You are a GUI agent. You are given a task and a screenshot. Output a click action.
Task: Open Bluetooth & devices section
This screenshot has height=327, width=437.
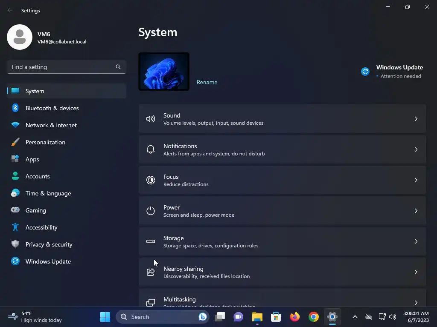click(66, 108)
